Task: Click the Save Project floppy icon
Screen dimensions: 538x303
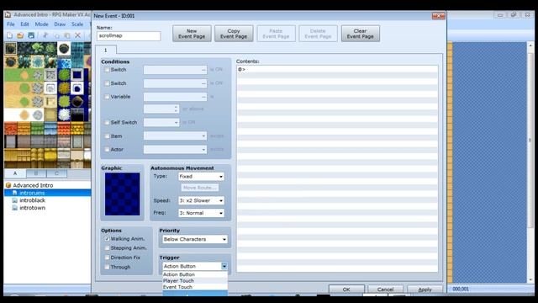Action: pos(31,35)
